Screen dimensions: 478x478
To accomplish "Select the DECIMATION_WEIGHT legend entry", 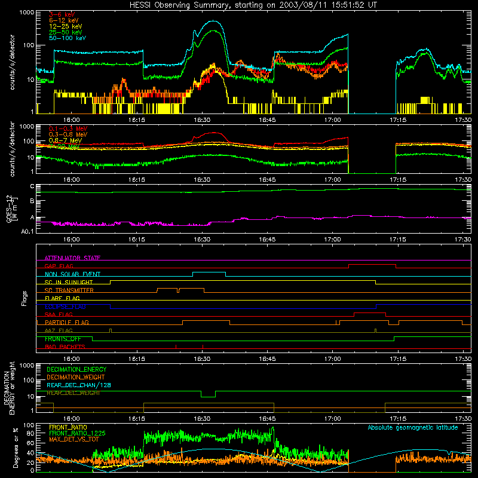I will point(76,377).
